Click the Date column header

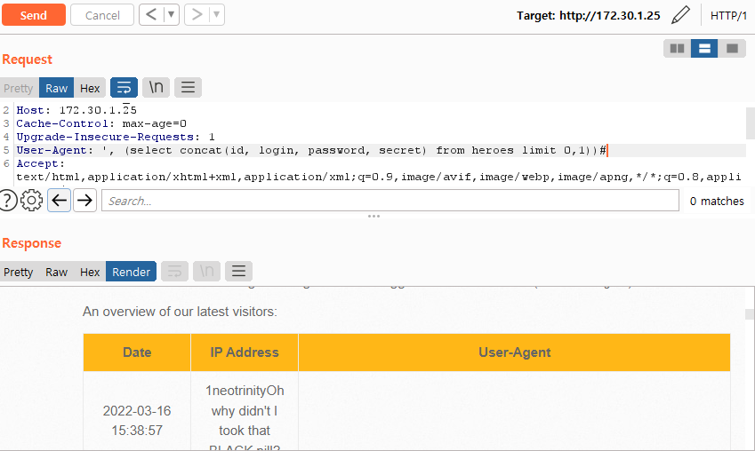(137, 352)
